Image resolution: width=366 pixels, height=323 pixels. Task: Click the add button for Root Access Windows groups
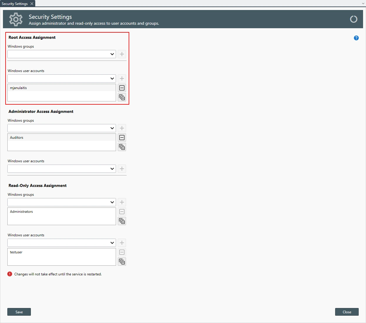(122, 54)
